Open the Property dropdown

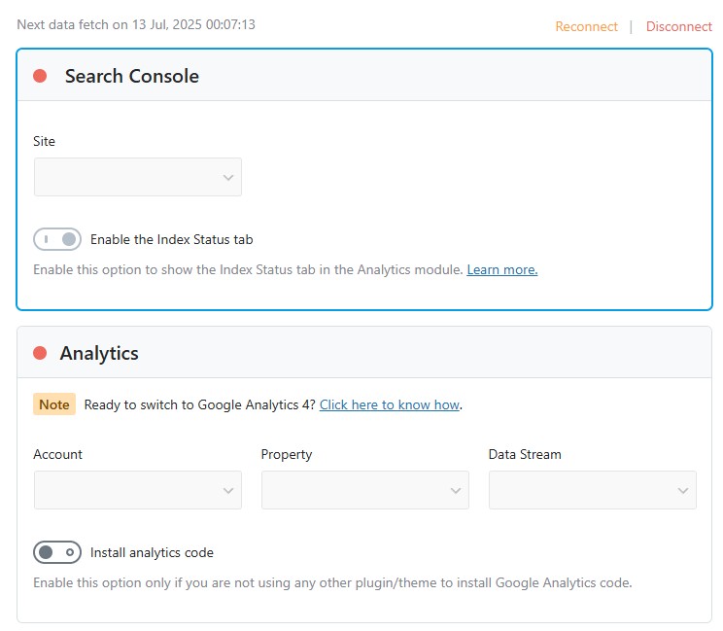point(364,490)
